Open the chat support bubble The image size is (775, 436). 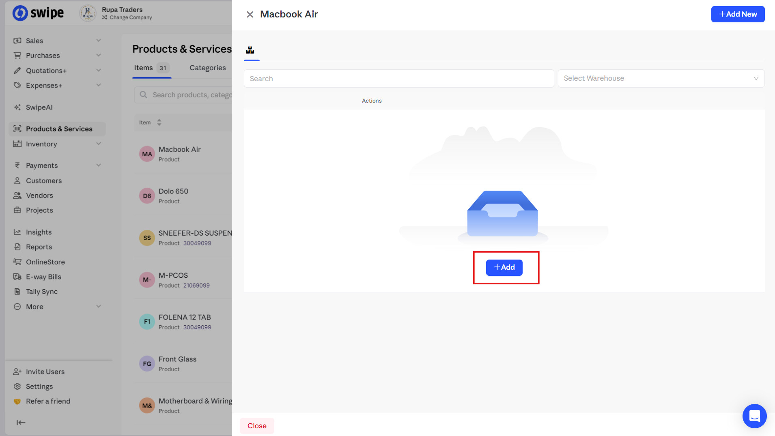[754, 416]
